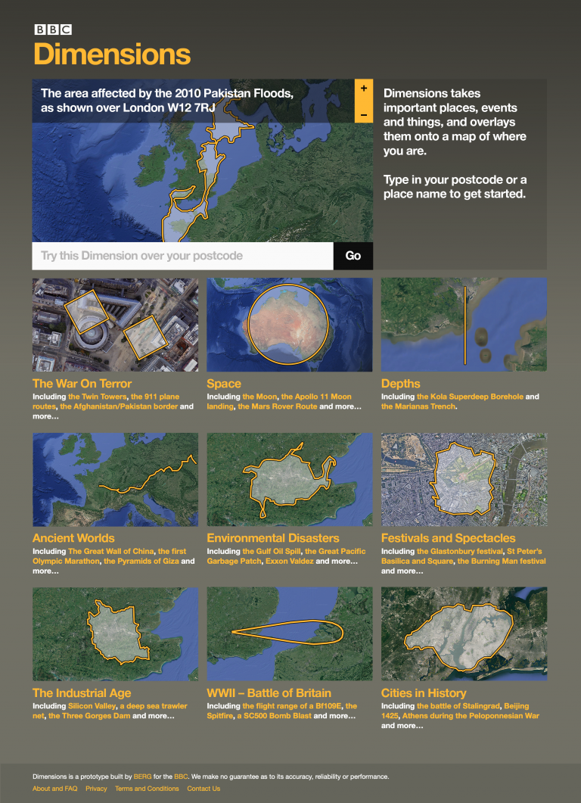Open the Dimensions title logo

coord(112,54)
